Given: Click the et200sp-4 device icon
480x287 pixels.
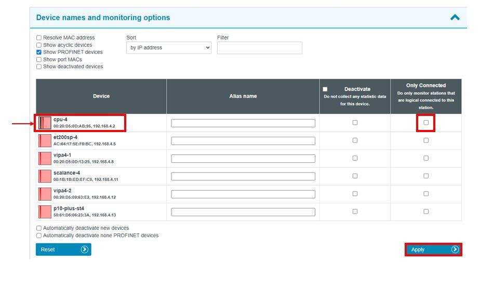Looking at the screenshot, I should click(45, 140).
